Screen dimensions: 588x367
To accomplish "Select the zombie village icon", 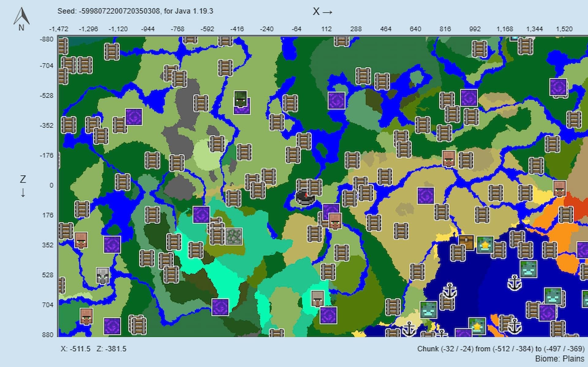I will (x=240, y=98).
